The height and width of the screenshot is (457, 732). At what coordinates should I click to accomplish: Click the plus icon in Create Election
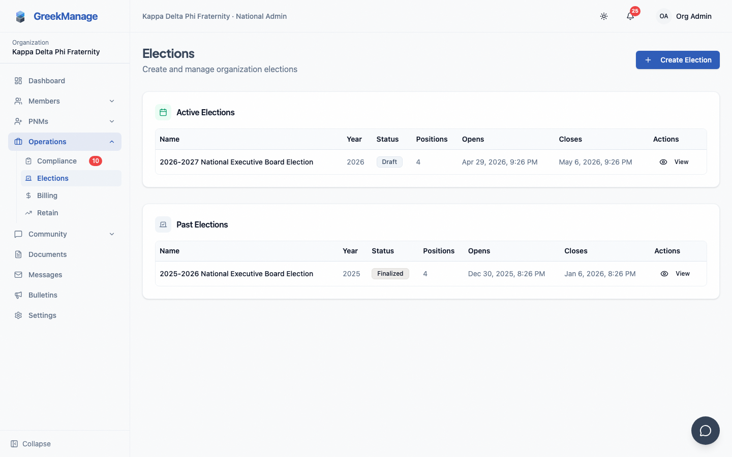click(x=648, y=60)
